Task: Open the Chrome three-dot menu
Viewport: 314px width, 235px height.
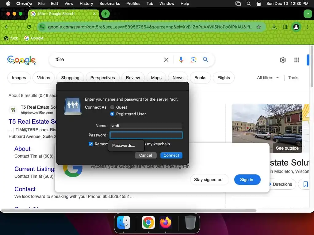Action: tap(307, 27)
